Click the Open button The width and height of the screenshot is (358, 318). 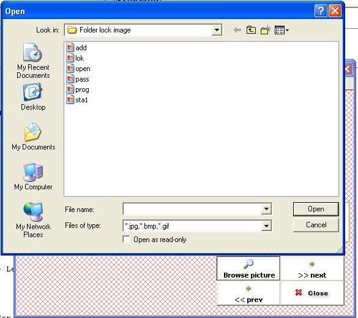tap(316, 209)
